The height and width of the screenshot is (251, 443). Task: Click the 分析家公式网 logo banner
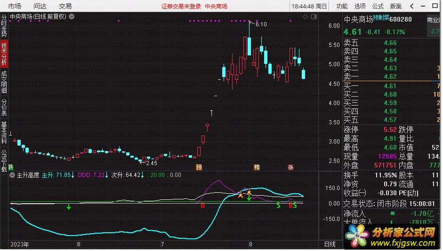pos(391,237)
